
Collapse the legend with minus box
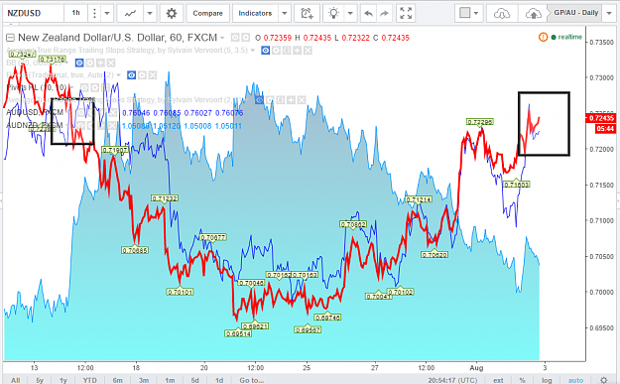click(10, 38)
